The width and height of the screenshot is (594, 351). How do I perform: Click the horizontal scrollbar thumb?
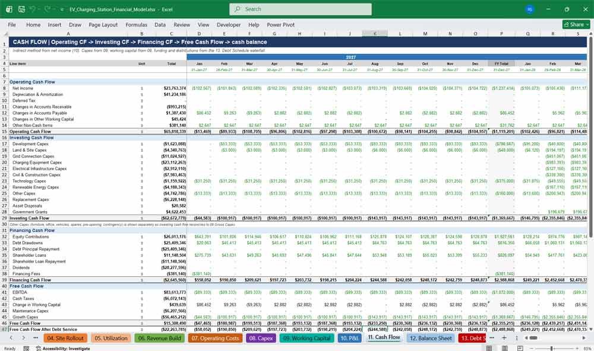click(533, 338)
